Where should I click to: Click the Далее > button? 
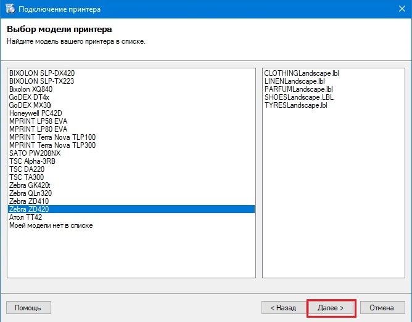(331, 308)
